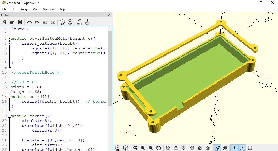Toggle Perspective projection
The width and height of the screenshot is (278, 151).
pyautogui.click(x=217, y=148)
